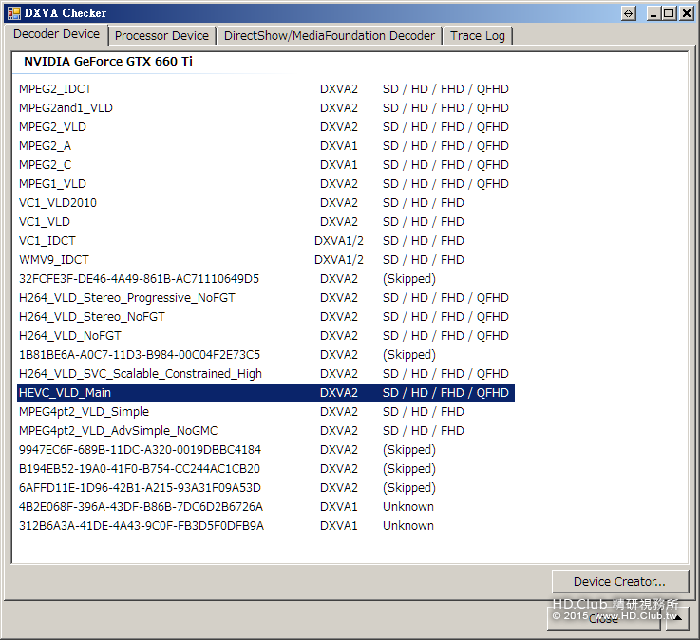Select the MPEG2_A row
Screen dimensions: 700x640
(x=266, y=146)
